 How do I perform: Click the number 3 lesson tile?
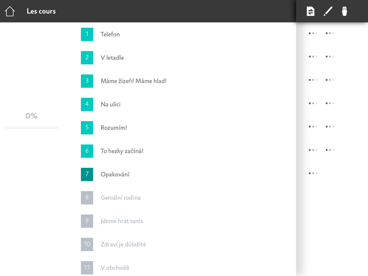point(87,81)
